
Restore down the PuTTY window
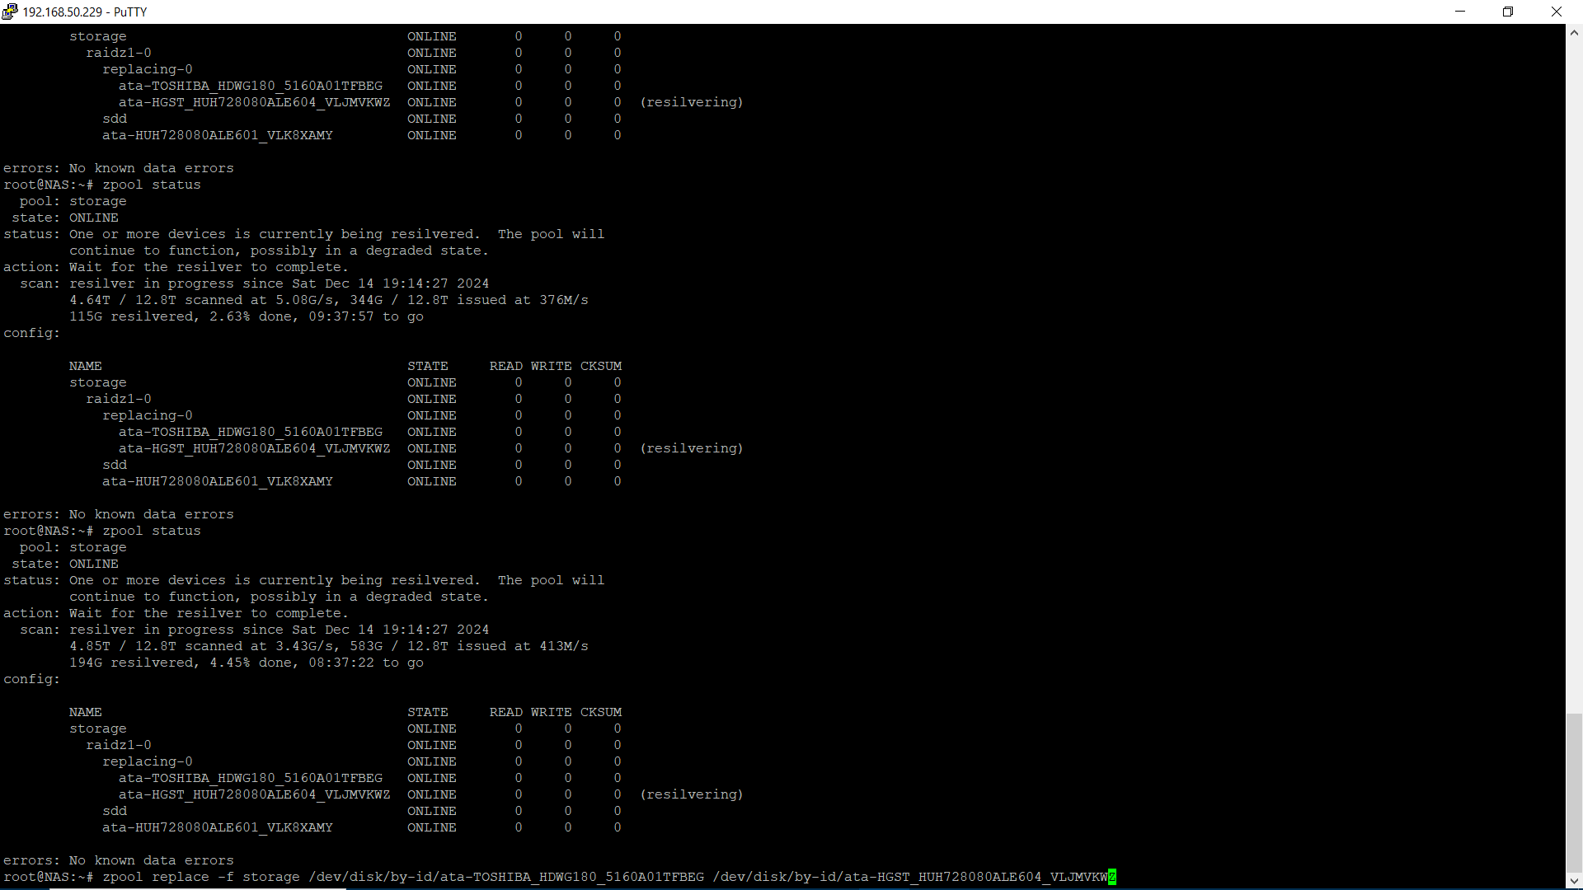click(x=1508, y=12)
